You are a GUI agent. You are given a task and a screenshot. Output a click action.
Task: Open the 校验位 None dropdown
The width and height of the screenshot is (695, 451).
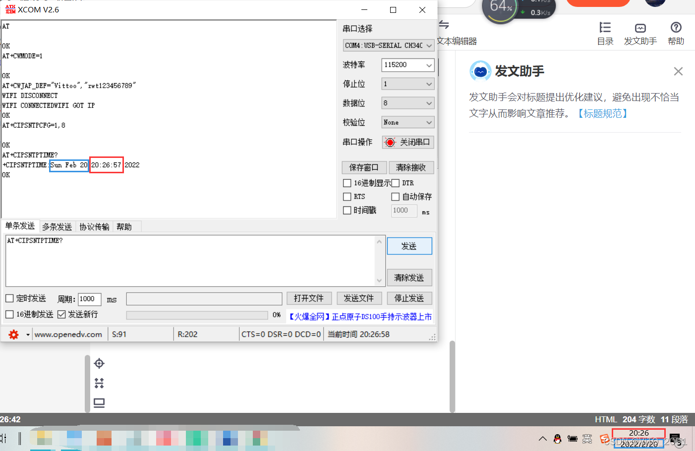[x=408, y=122]
